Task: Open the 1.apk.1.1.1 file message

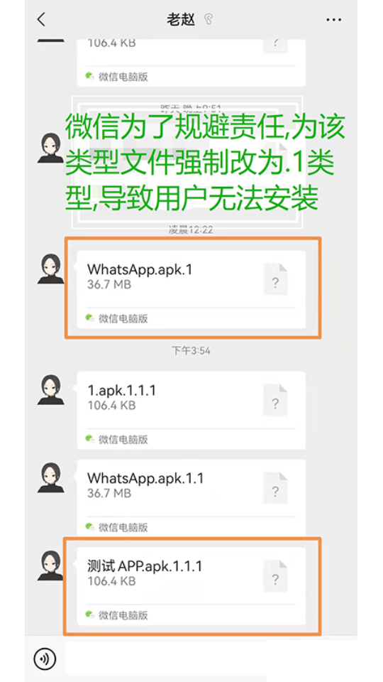Action: pyautogui.click(x=191, y=411)
